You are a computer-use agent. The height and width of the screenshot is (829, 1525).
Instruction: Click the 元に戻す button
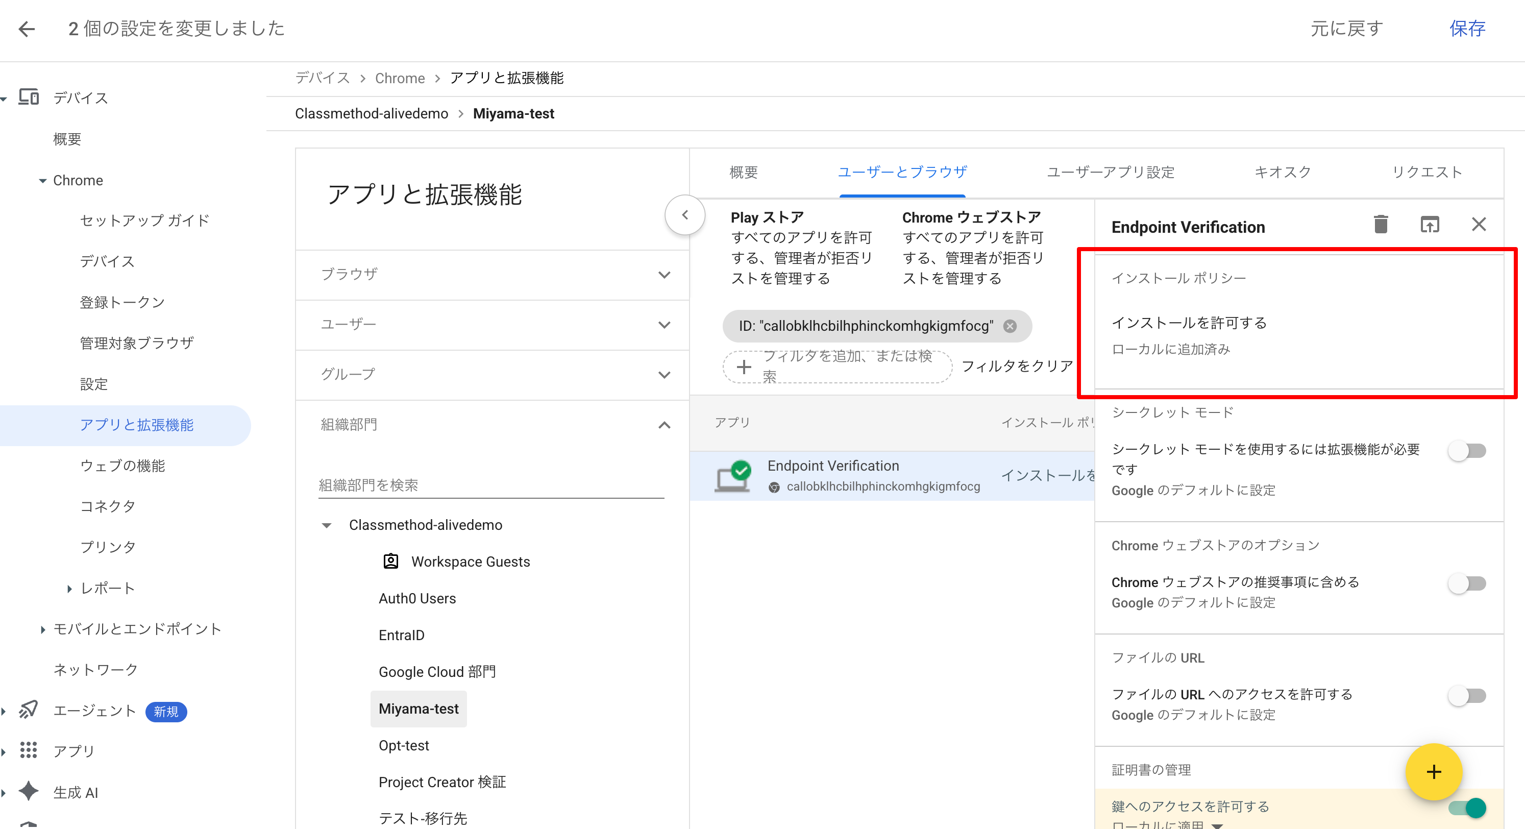pyautogui.click(x=1347, y=29)
